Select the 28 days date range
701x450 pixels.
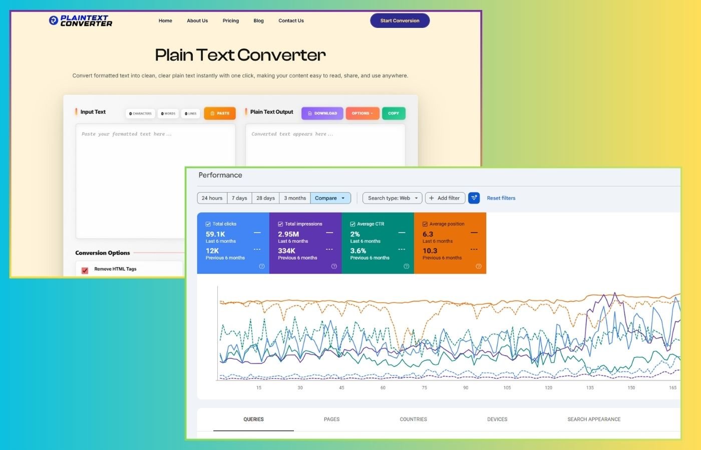[x=265, y=198]
